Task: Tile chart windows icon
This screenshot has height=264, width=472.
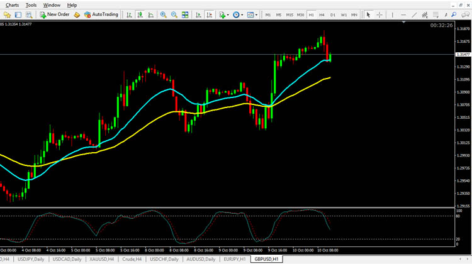Action: pyautogui.click(x=185, y=14)
